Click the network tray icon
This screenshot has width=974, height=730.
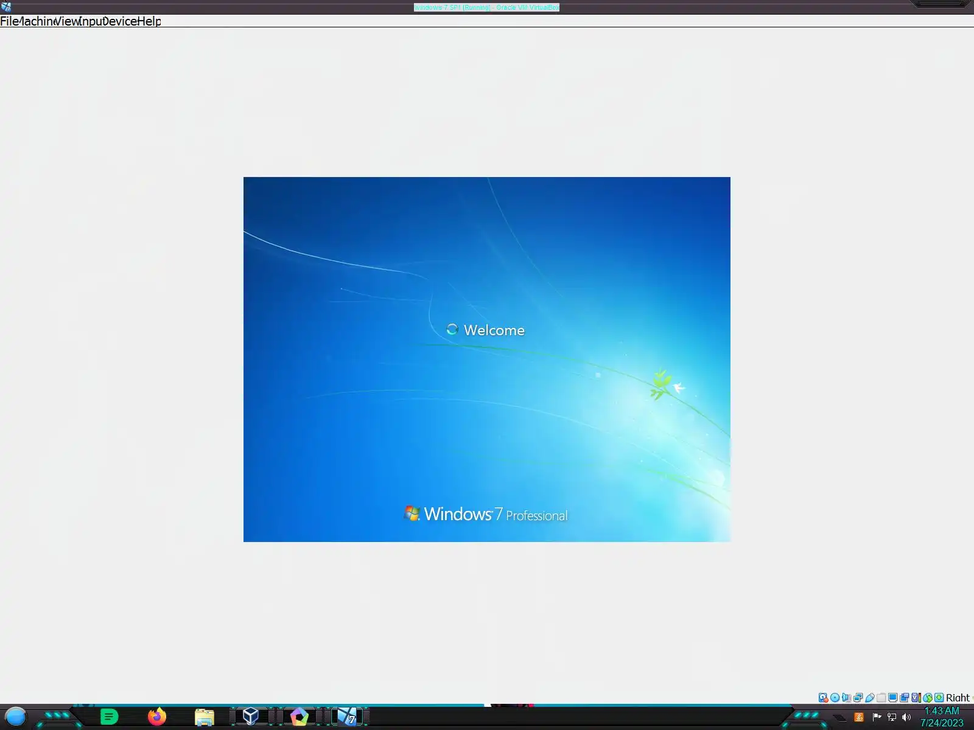pyautogui.click(x=892, y=717)
